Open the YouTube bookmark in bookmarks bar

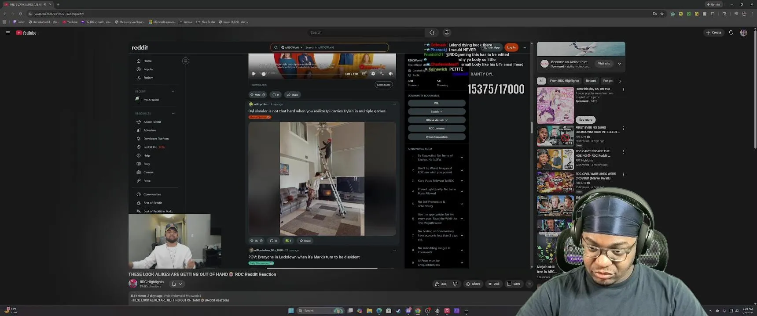[x=70, y=22]
